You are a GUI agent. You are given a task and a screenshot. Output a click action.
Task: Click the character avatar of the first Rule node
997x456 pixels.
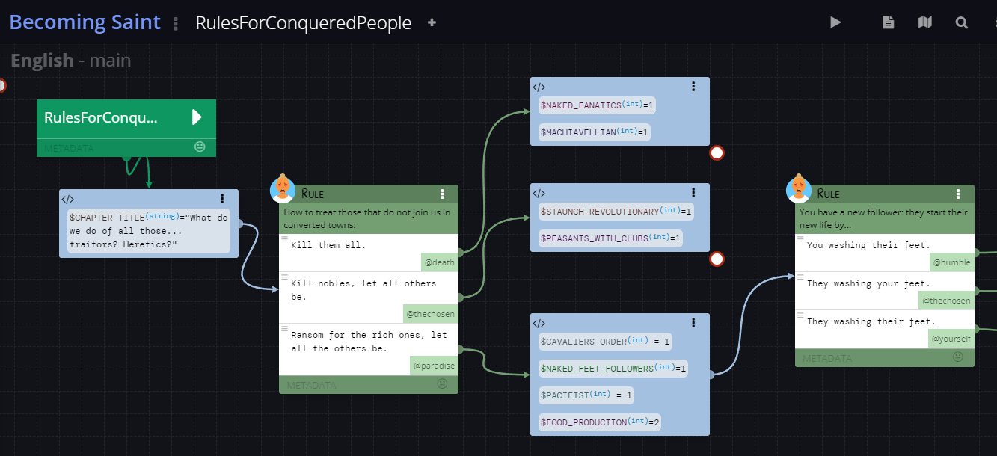click(282, 189)
